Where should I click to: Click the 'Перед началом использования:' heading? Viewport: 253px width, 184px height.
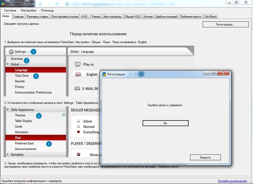click(98, 34)
